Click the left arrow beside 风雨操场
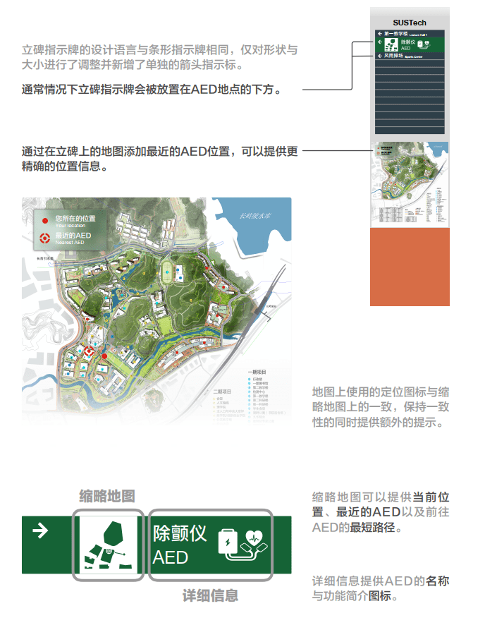Viewport: 485px width, 618px height. tap(379, 55)
